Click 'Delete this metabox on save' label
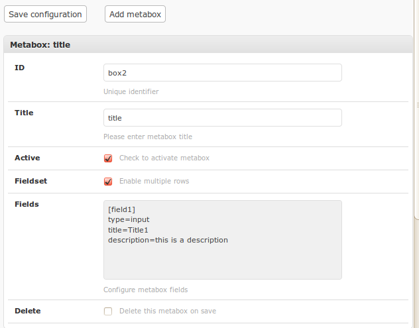The height and width of the screenshot is (328, 419). pos(168,311)
